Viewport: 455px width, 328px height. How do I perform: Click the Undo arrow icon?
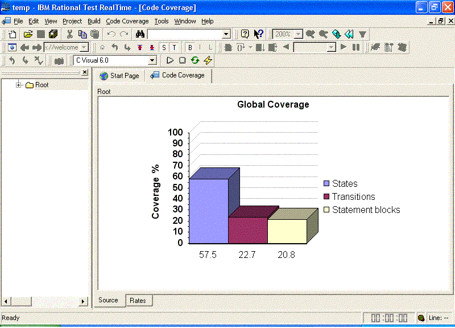[111, 34]
